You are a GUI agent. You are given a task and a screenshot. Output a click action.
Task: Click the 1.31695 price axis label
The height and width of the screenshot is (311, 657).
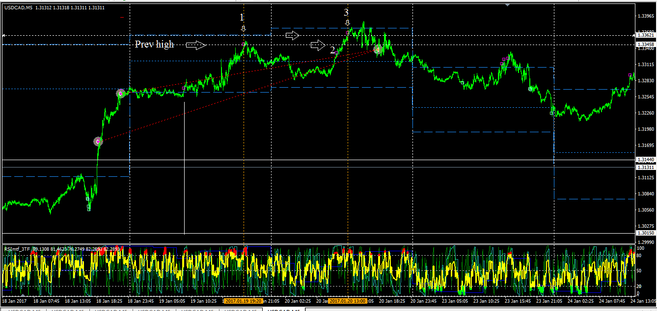[645, 145]
